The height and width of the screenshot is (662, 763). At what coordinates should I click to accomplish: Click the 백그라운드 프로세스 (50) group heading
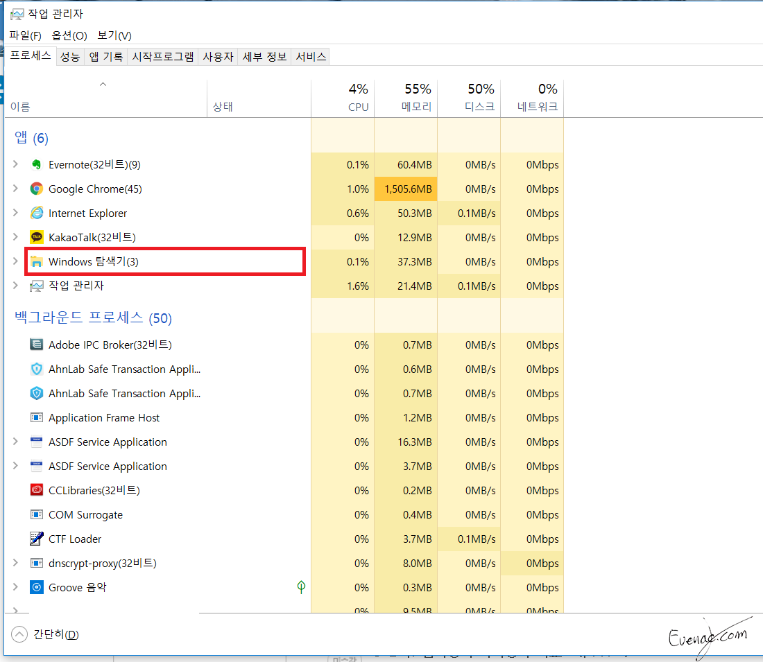click(x=94, y=318)
